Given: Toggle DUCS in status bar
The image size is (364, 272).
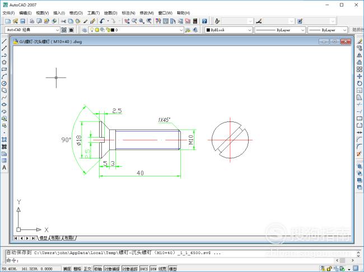Looking at the screenshot, I should 144,269.
